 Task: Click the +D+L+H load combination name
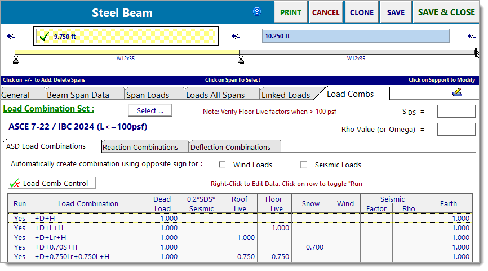[x=49, y=228]
